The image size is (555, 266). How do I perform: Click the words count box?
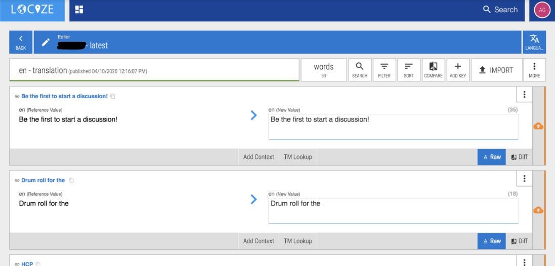[323, 70]
